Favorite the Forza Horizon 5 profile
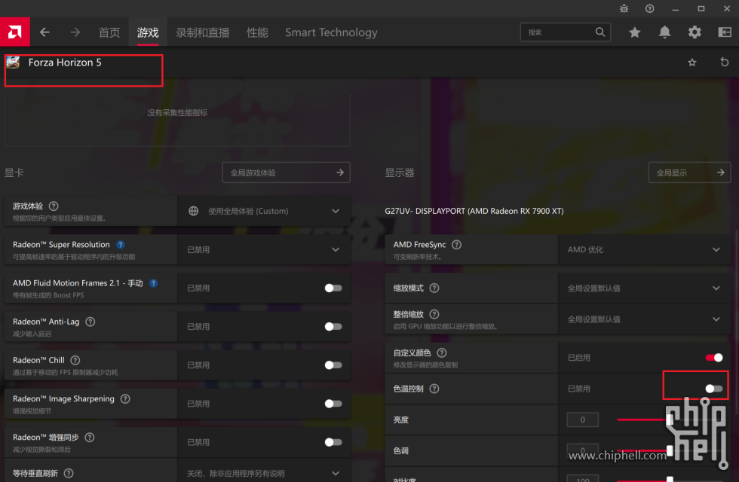Viewport: 739px width, 482px height. tap(692, 62)
